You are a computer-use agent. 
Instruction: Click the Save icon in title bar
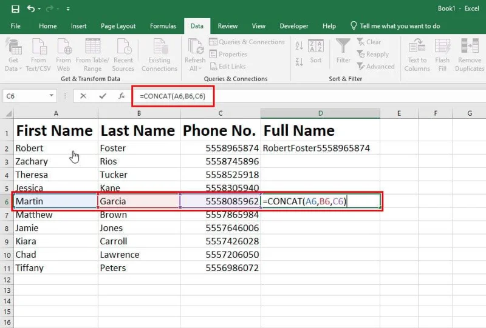(x=15, y=9)
